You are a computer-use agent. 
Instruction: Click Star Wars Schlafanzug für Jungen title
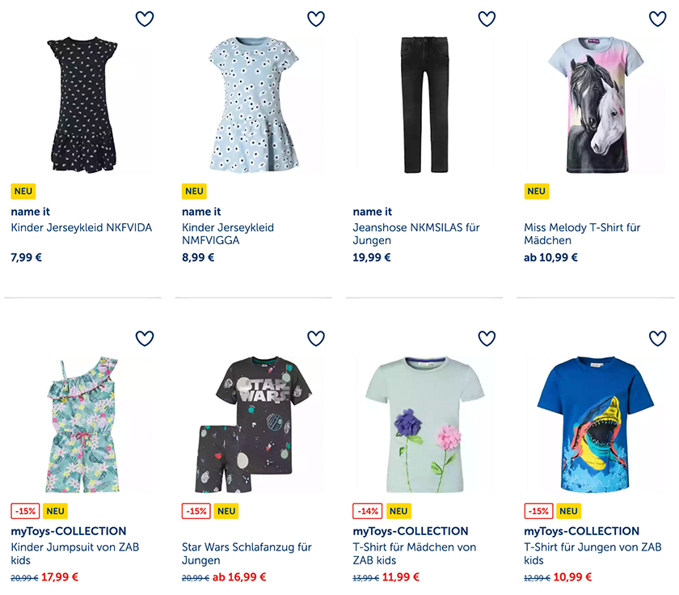point(247,554)
